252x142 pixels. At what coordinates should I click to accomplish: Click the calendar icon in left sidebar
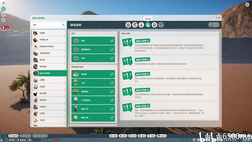point(3,15)
